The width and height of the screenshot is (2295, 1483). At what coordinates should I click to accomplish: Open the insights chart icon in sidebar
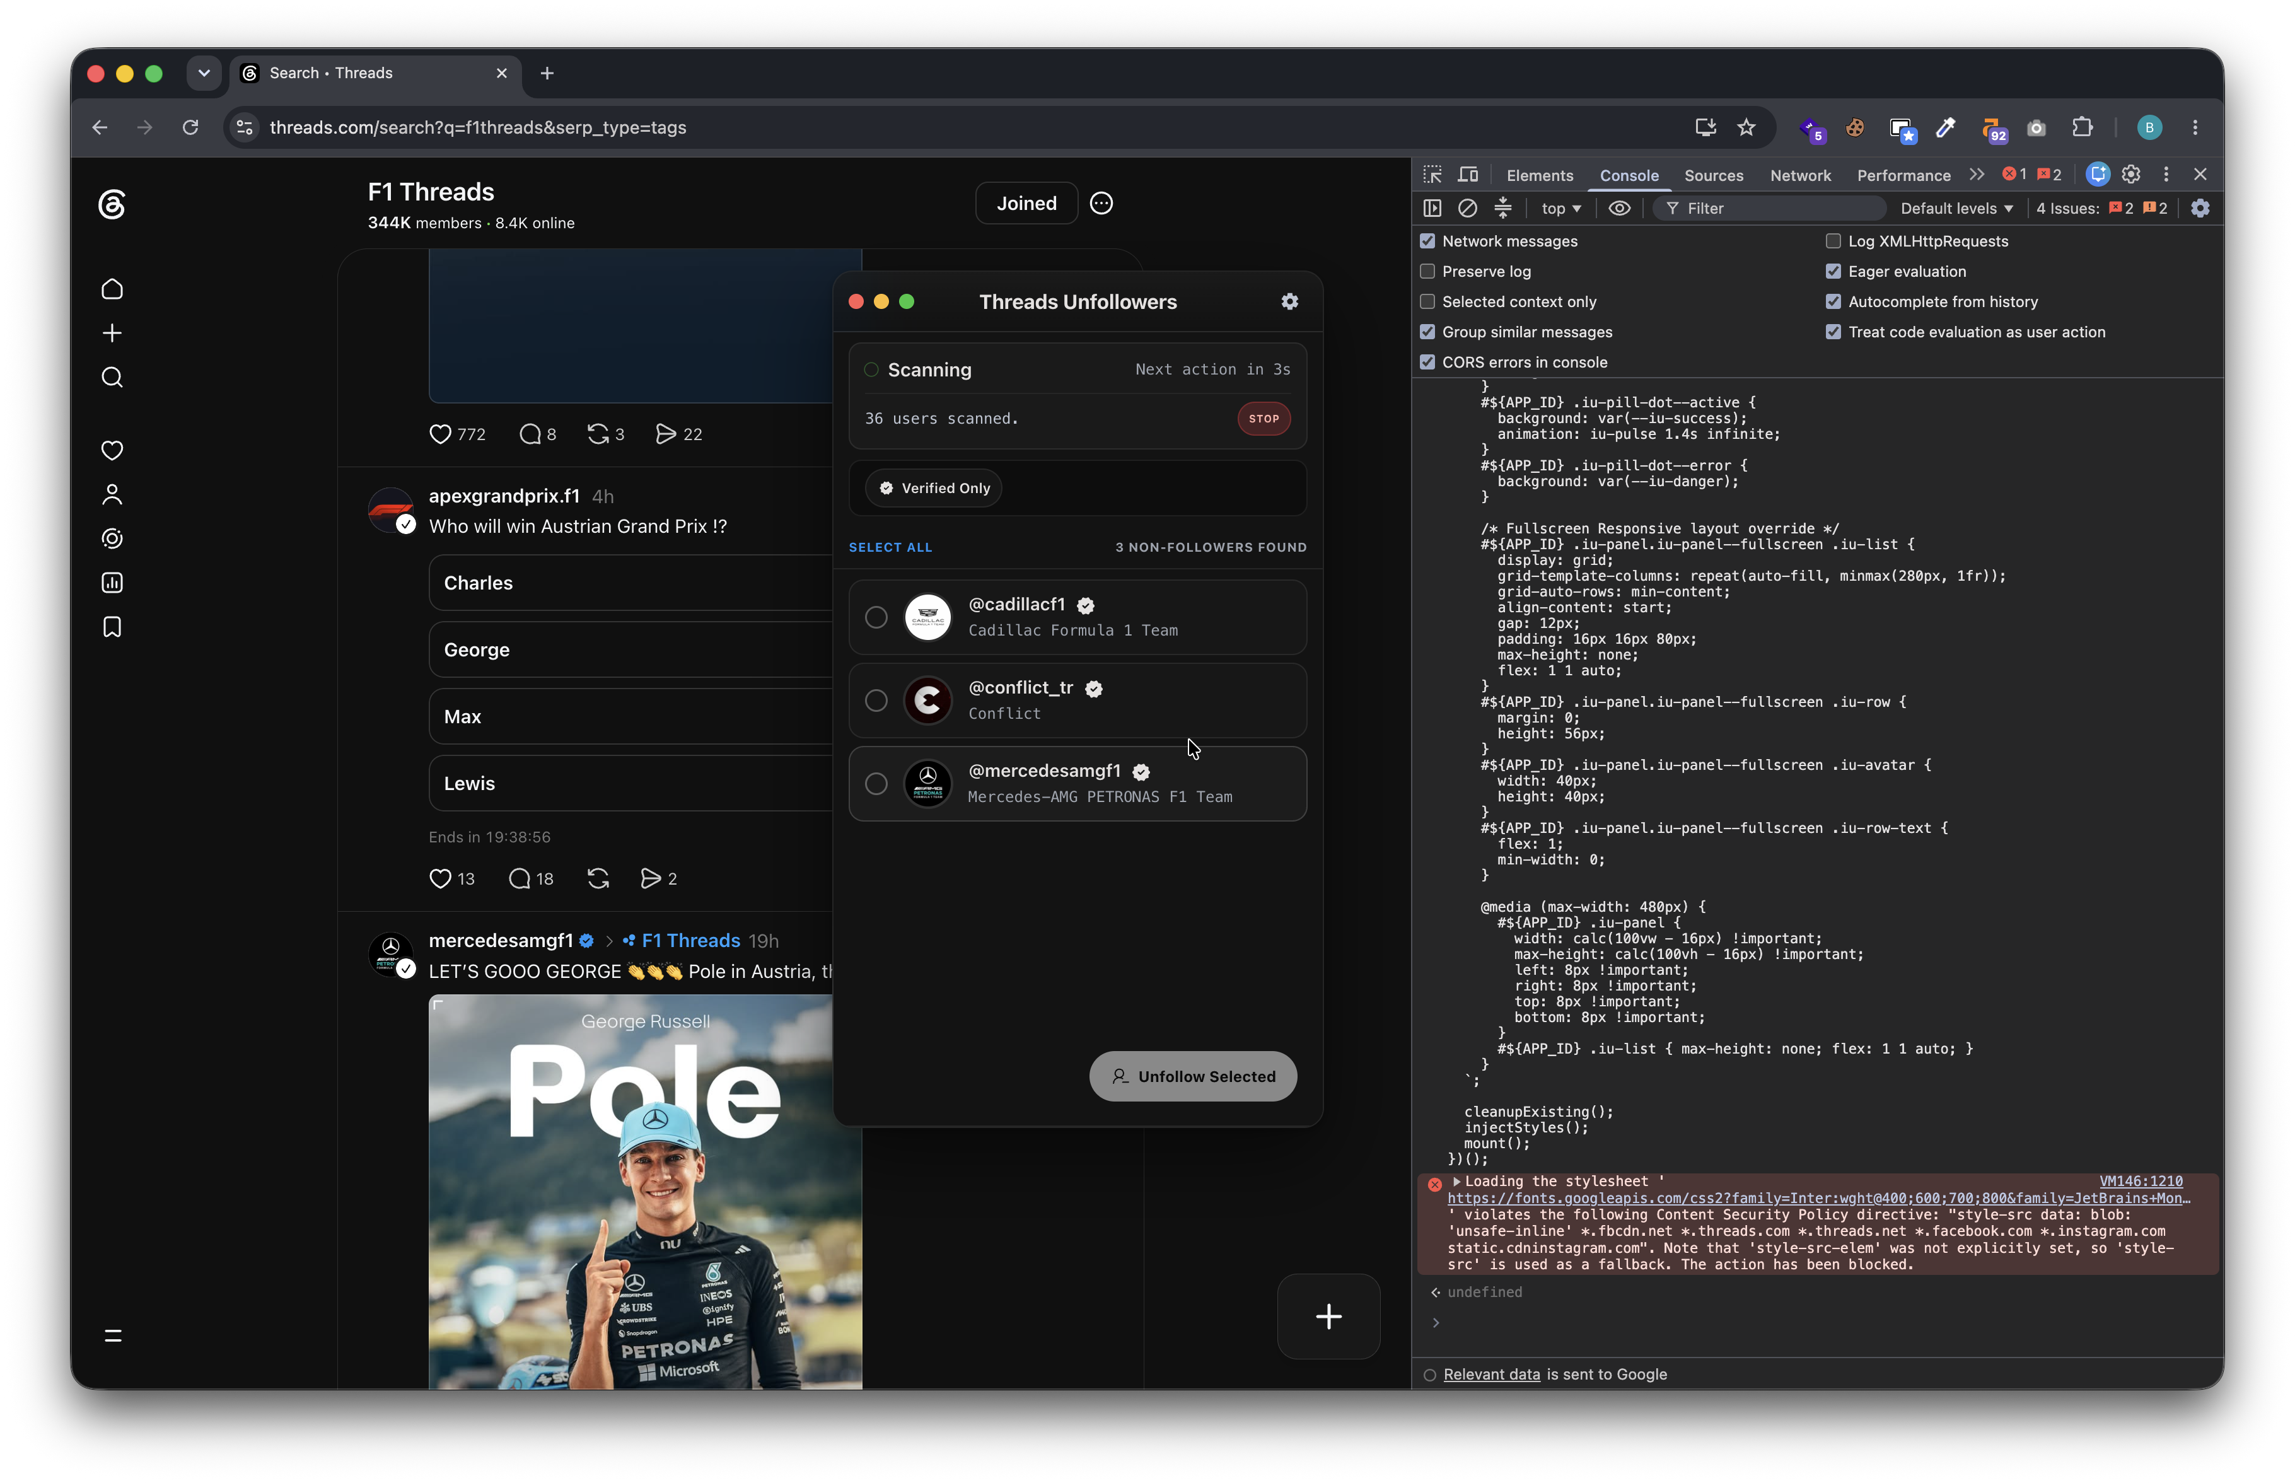[112, 583]
